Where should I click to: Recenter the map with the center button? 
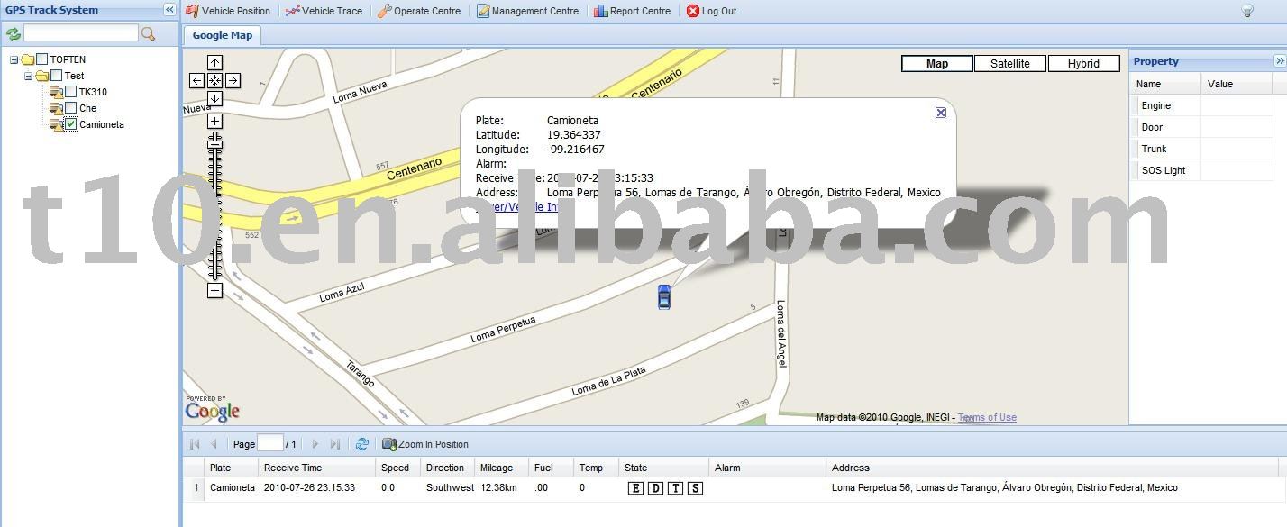coord(214,80)
